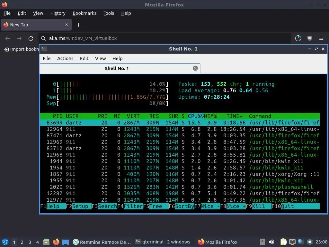Open the clipboard manager tray icon
Screen dimensions: 329x247
click(283, 242)
